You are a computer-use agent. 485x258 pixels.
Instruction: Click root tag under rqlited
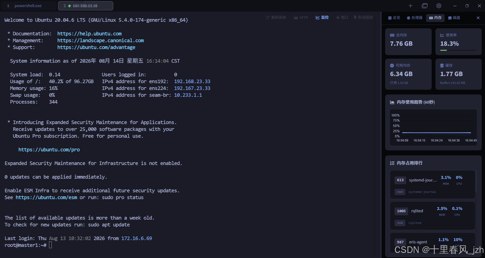pos(400,223)
